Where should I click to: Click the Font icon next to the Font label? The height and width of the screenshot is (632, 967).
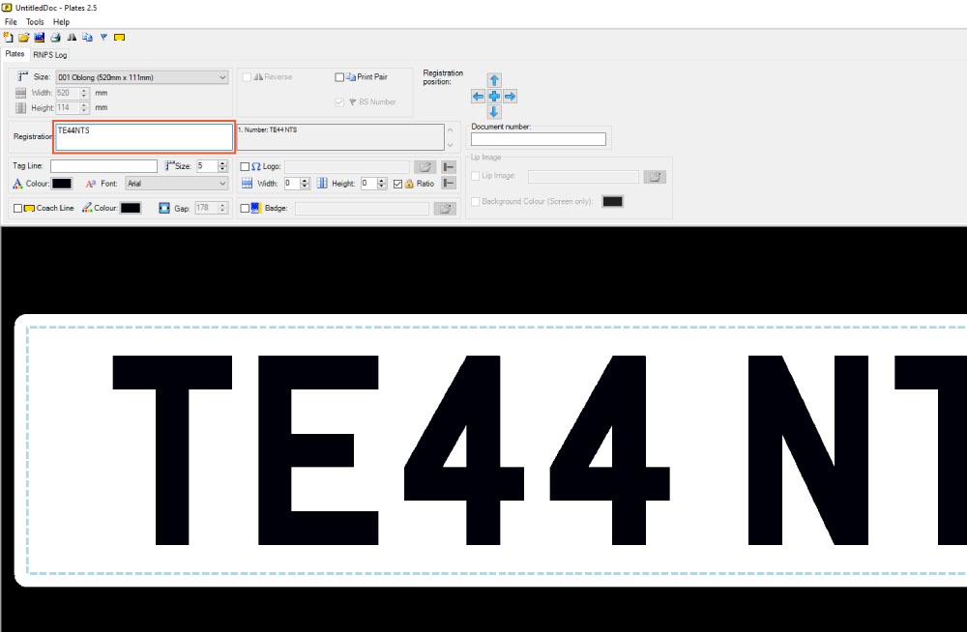click(x=91, y=184)
